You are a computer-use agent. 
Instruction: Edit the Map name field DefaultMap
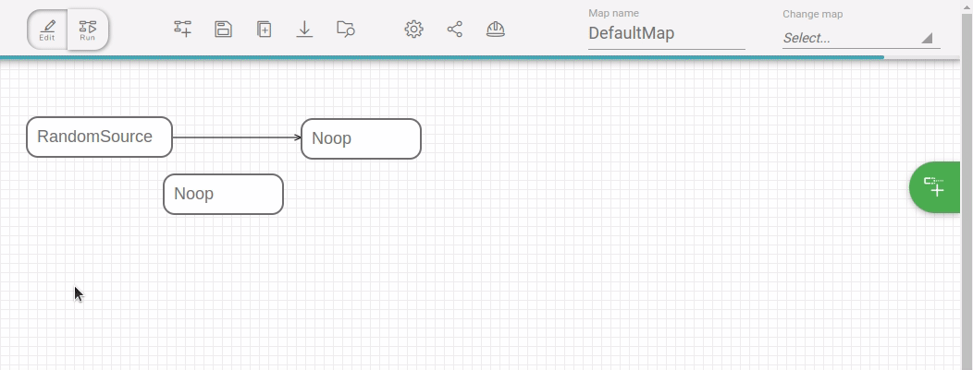(x=667, y=33)
